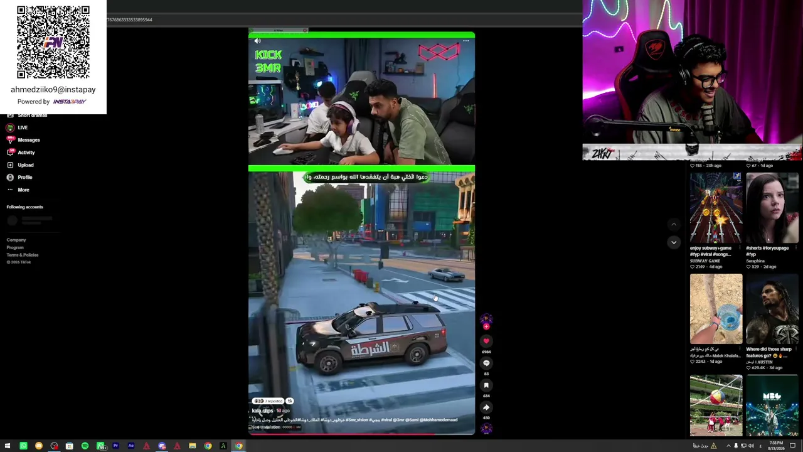The height and width of the screenshot is (452, 803).
Task: Open options for the Seraphina #shorts video
Action: tap(795, 248)
